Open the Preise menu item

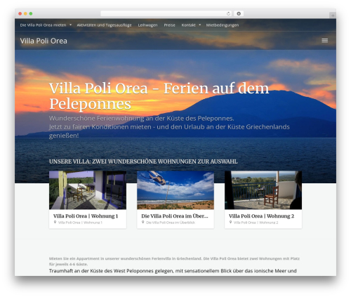169,25
